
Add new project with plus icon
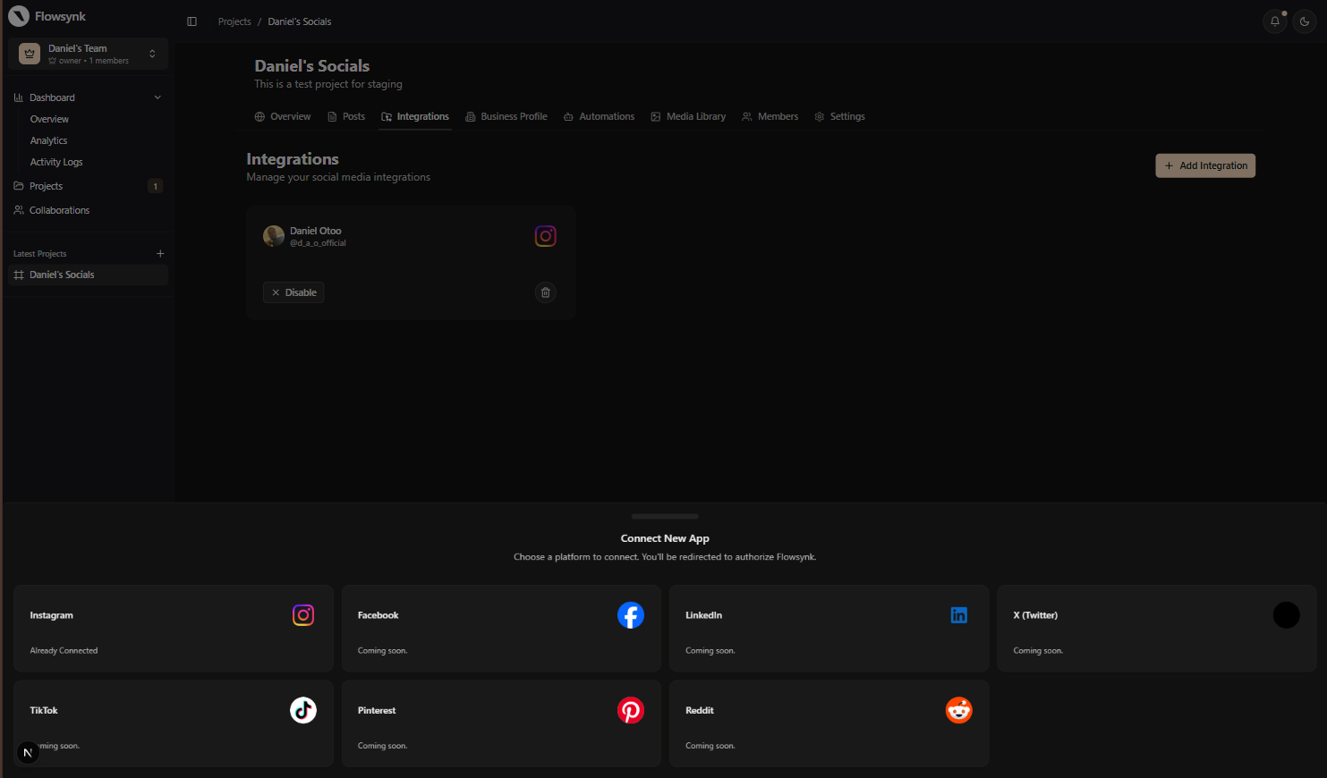[x=160, y=254]
